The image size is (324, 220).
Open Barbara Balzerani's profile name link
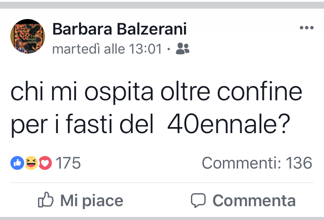point(119,29)
